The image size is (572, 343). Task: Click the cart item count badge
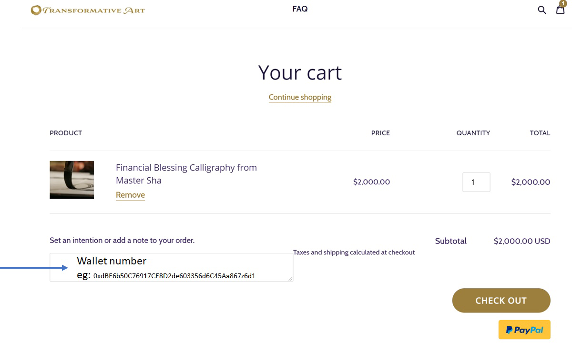tap(563, 4)
